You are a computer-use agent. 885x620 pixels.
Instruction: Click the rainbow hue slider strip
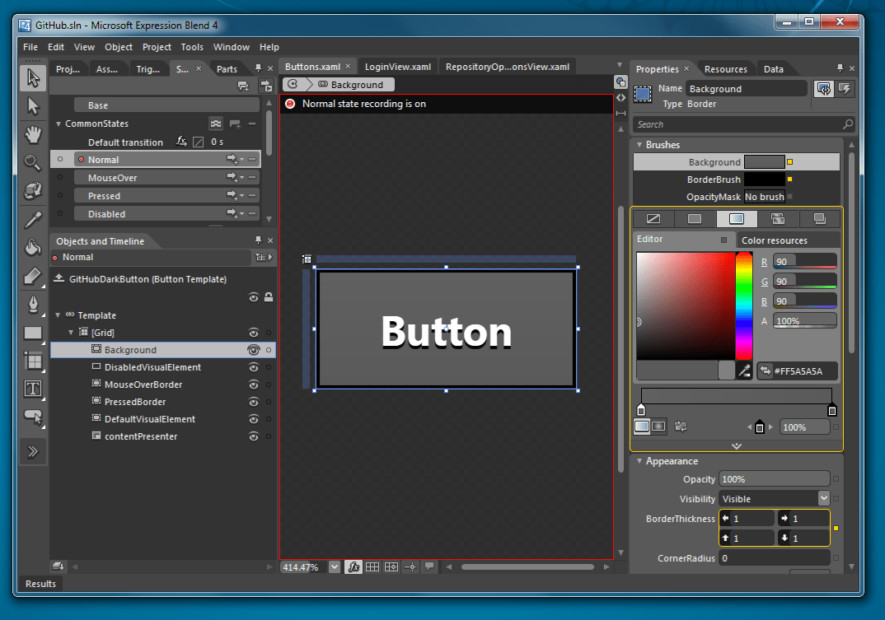744,305
